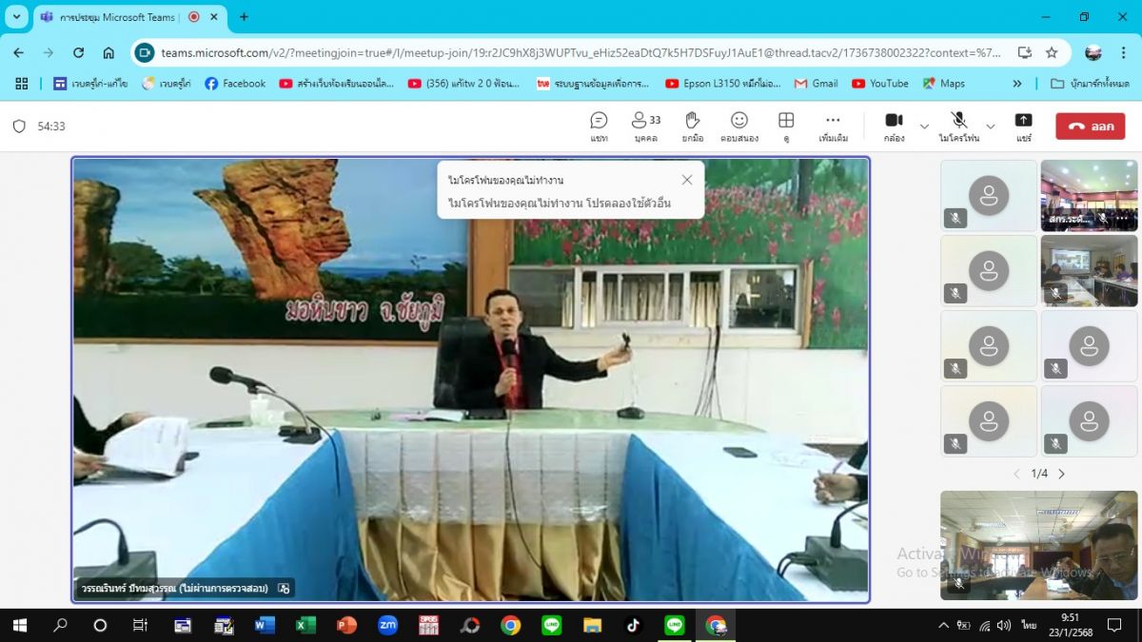Click the address bar URL field
1142x642 pixels.
581,53
